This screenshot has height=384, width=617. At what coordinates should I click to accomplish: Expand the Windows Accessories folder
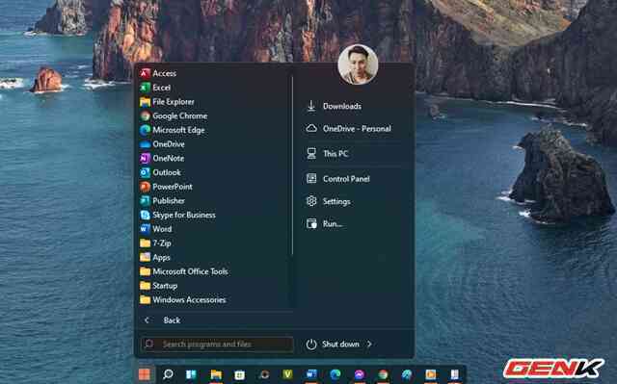point(183,299)
